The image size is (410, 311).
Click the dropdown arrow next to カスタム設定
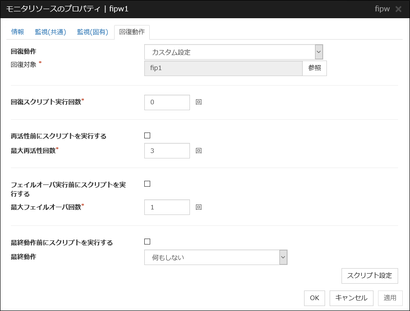pyautogui.click(x=319, y=51)
